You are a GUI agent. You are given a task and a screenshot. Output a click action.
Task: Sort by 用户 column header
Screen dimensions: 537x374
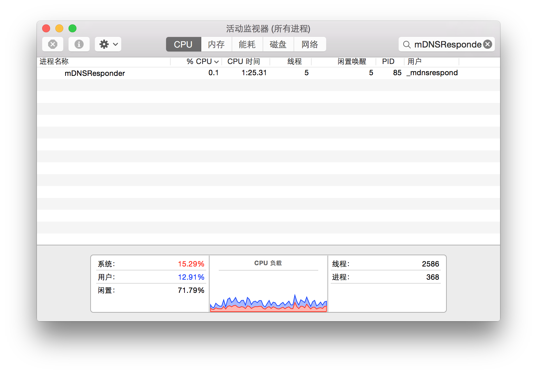pyautogui.click(x=432, y=62)
